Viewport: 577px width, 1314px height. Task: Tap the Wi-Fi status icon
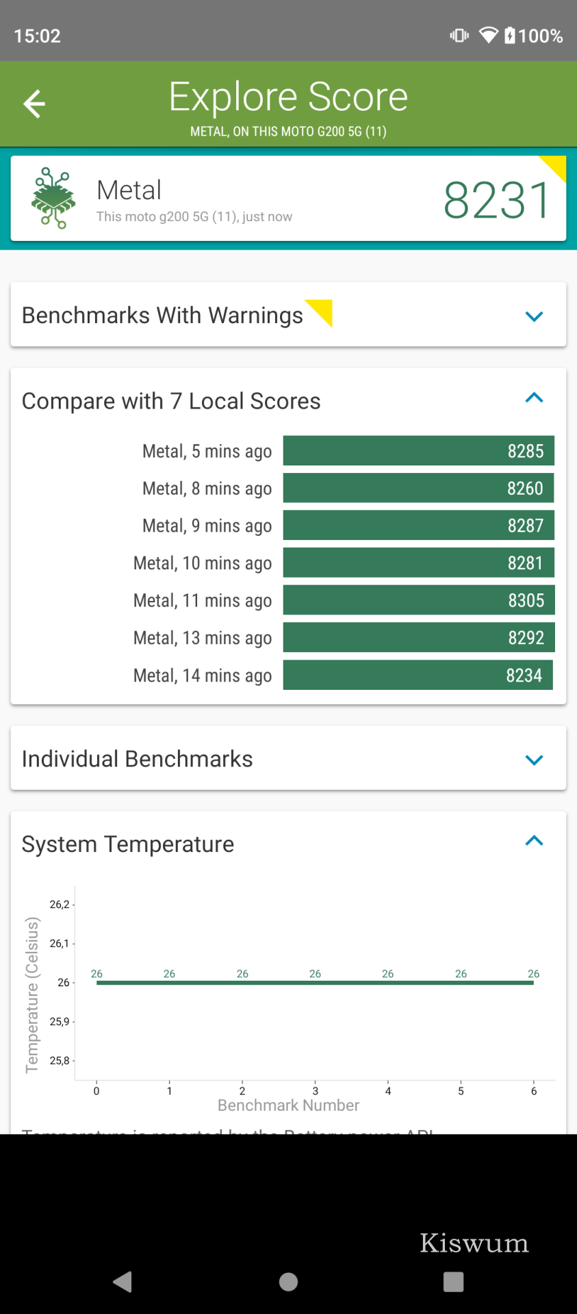488,35
